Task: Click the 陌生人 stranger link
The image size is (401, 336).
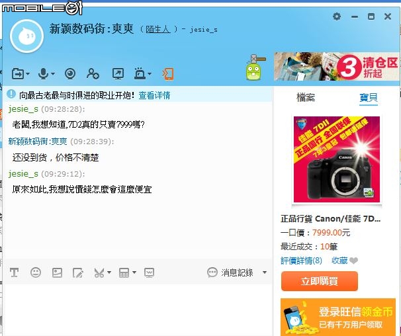Action: click(157, 29)
